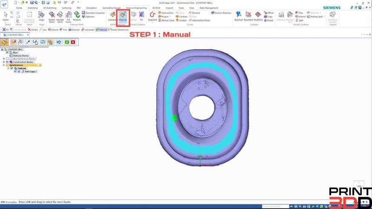Click Helical Curve tool

pyautogui.click(x=166, y=20)
